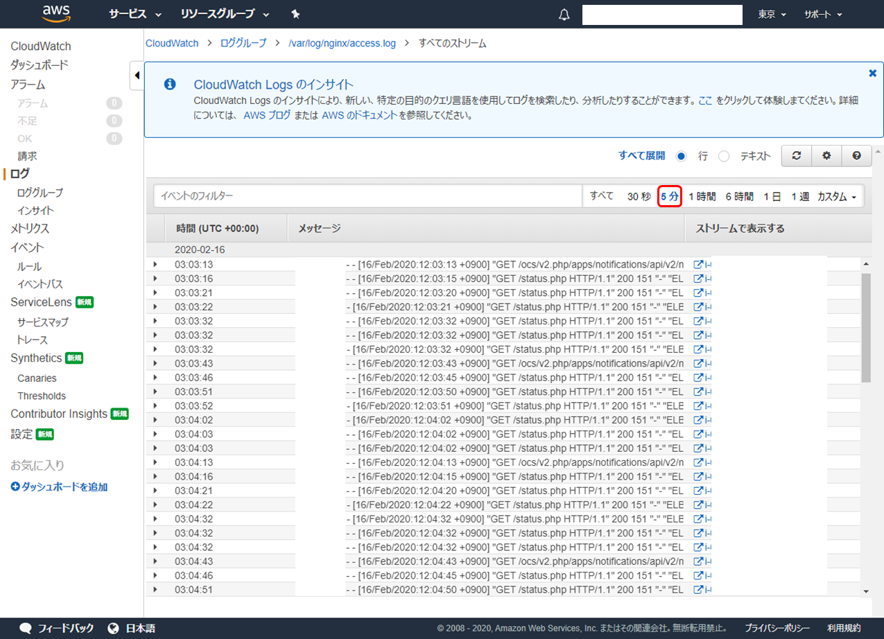Select the 6 時間 time range
Screen dimensions: 884x639
pyautogui.click(x=740, y=196)
